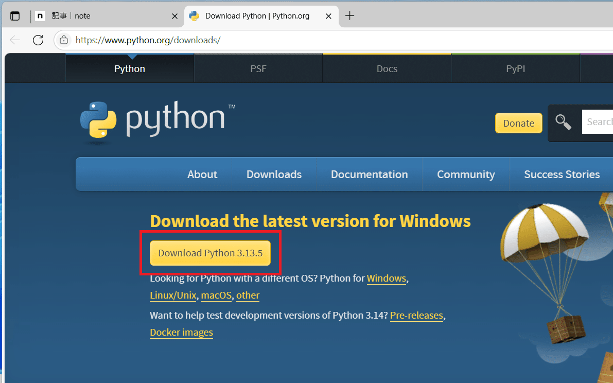This screenshot has width=613, height=383.
Task: Click the browser refresh icon
Action: point(38,40)
